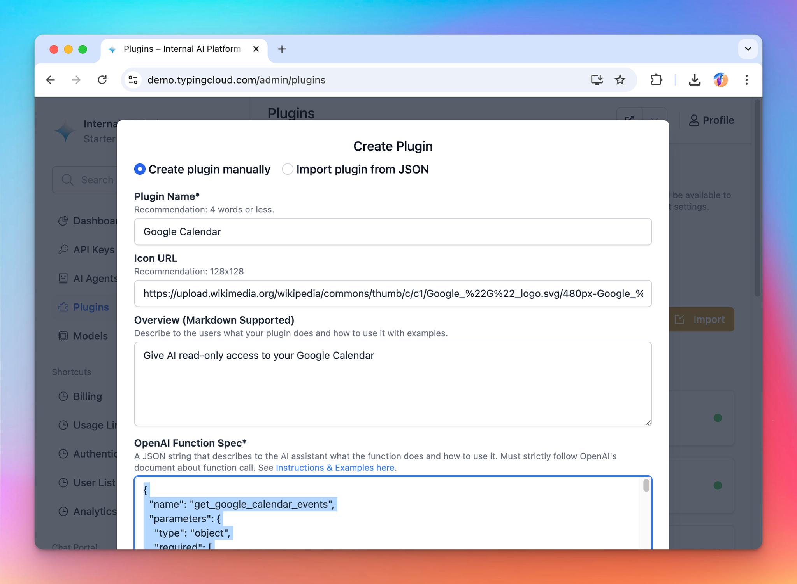The height and width of the screenshot is (584, 797).
Task: Select the Plugins – Internal AI Platform tab
Action: tap(184, 49)
